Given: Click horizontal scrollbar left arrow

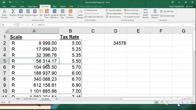Looking at the screenshot, I should tap(121, 99).
